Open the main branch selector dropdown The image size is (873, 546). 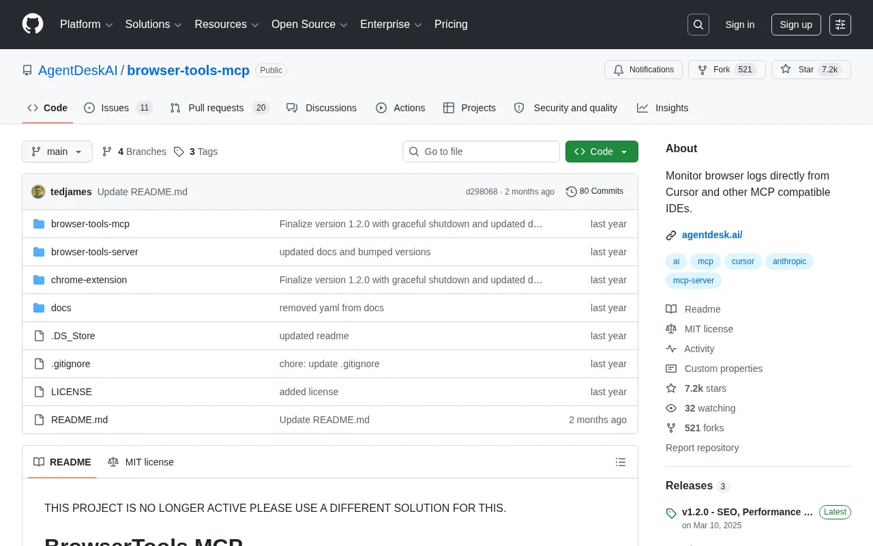tap(57, 152)
